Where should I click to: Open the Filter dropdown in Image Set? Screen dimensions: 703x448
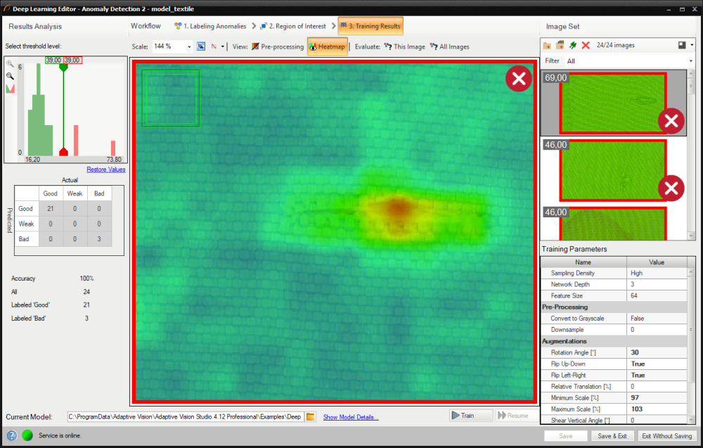click(x=691, y=61)
